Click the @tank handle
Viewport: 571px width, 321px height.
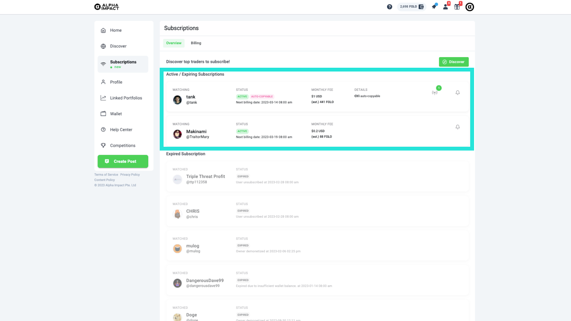tap(192, 103)
